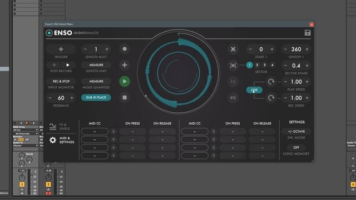Click the minus for Length 1
The image size is (356, 200).
285,49
